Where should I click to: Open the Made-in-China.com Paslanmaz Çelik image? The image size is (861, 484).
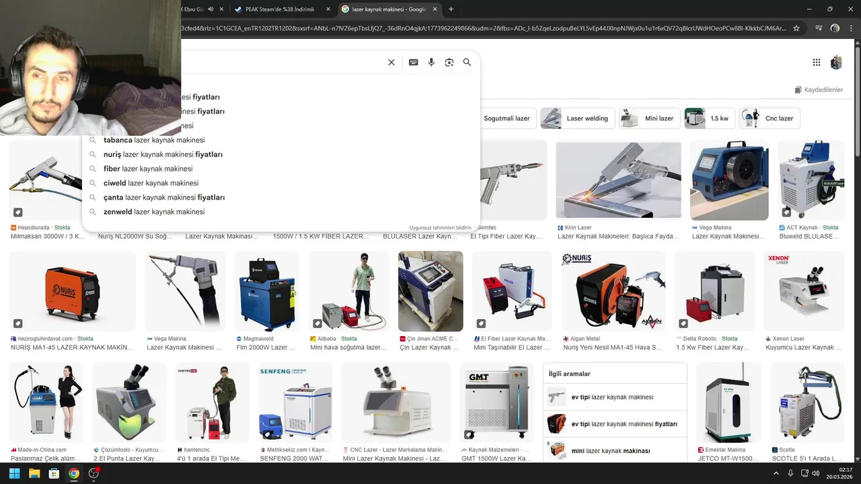[x=46, y=402]
